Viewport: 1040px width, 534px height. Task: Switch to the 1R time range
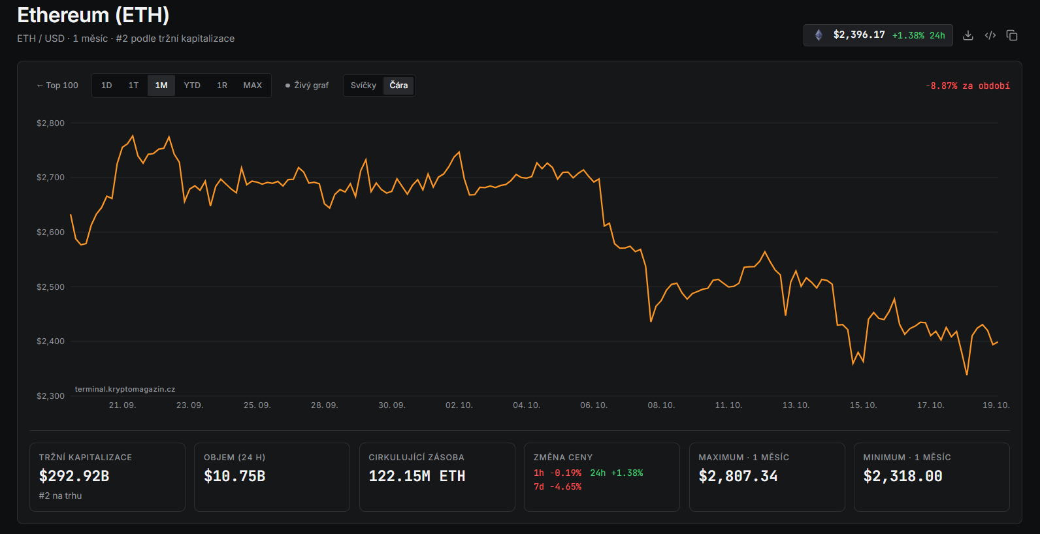(x=222, y=86)
